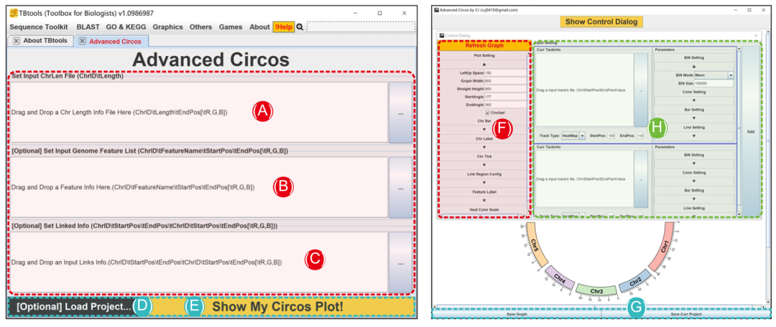
Task: Expand the Feature Label section
Action: click(484, 200)
